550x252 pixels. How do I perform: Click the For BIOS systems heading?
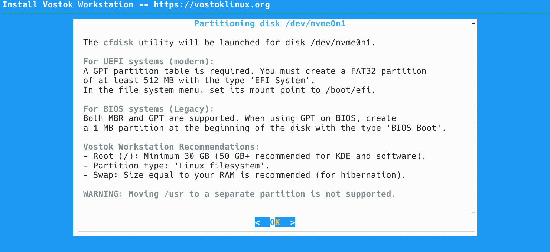tap(149, 109)
